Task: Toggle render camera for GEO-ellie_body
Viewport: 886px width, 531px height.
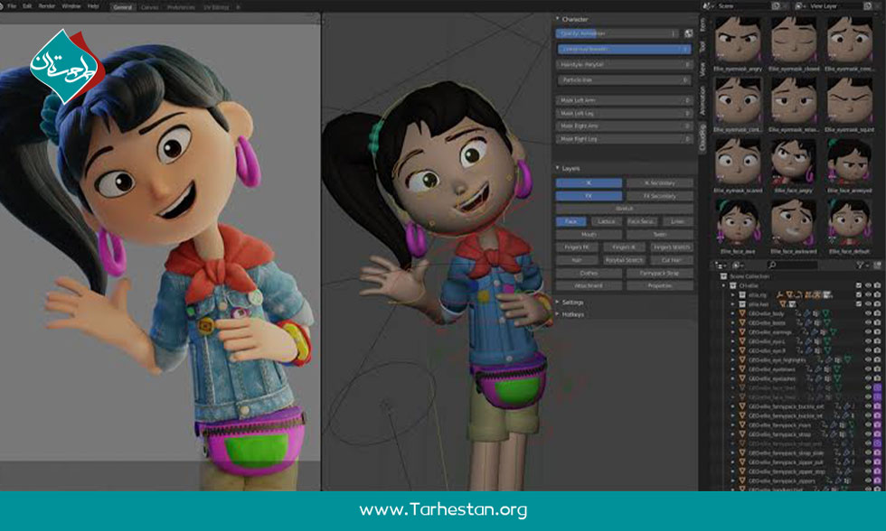Action: [877, 313]
